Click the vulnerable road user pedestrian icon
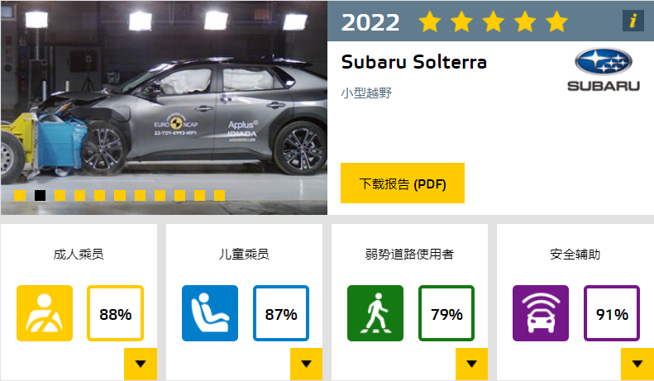 (375, 313)
